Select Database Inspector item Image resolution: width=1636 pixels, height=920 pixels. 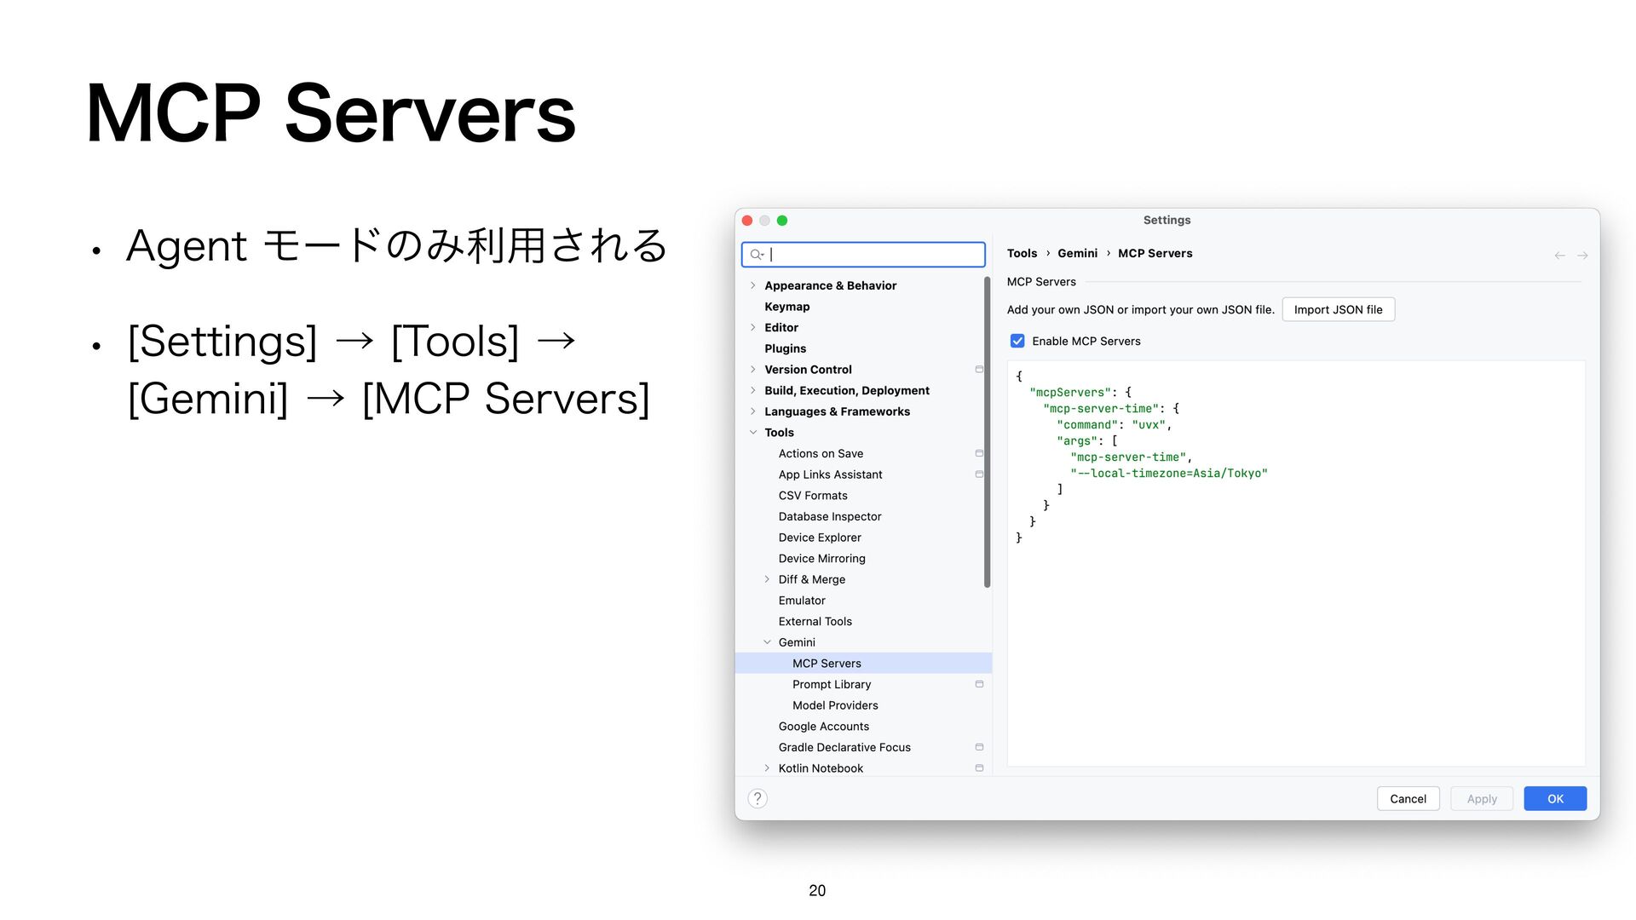tap(830, 516)
